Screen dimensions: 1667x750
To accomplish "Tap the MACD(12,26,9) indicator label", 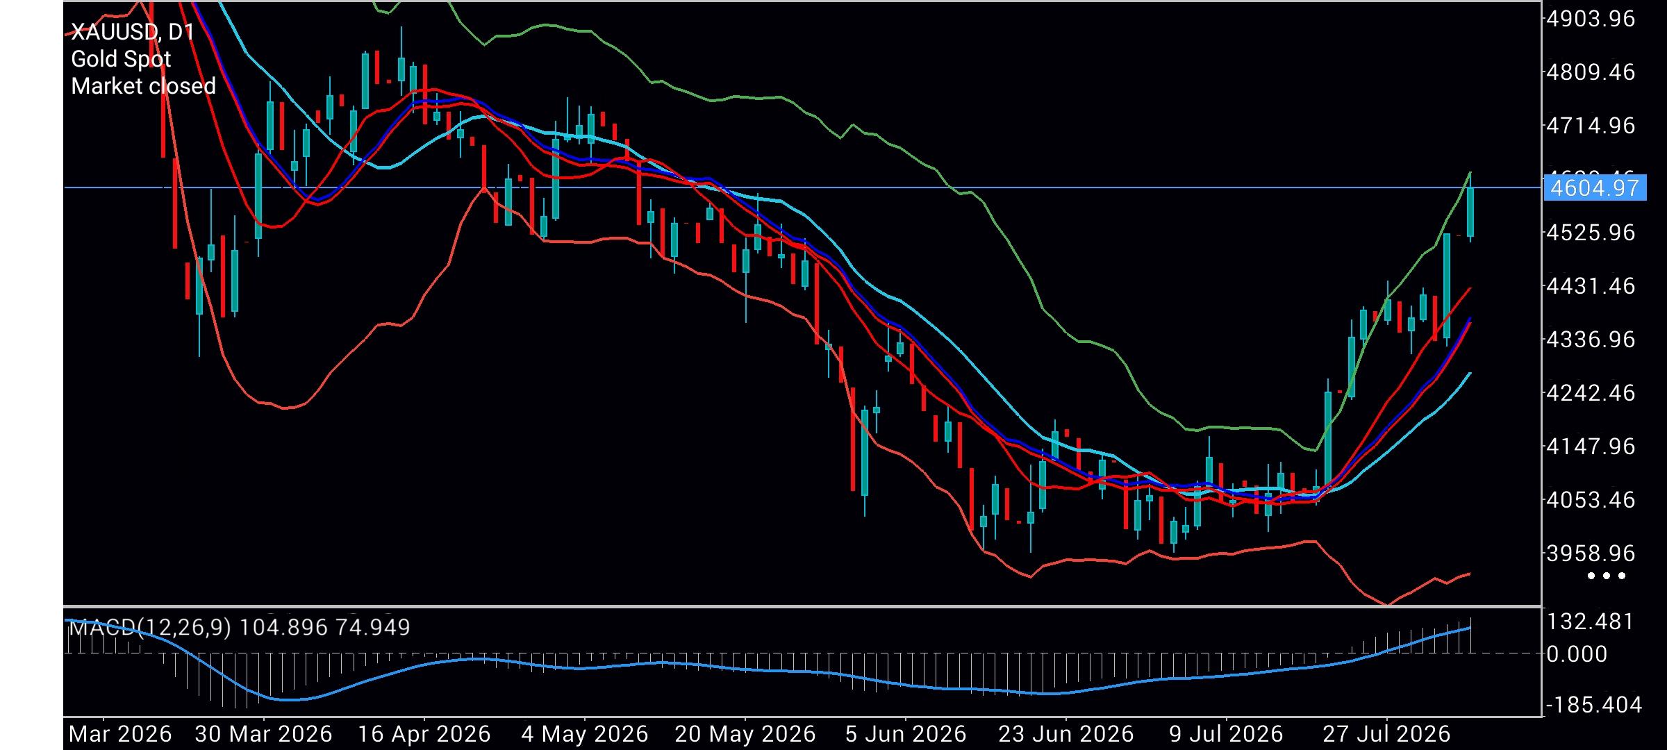I will pyautogui.click(x=150, y=627).
